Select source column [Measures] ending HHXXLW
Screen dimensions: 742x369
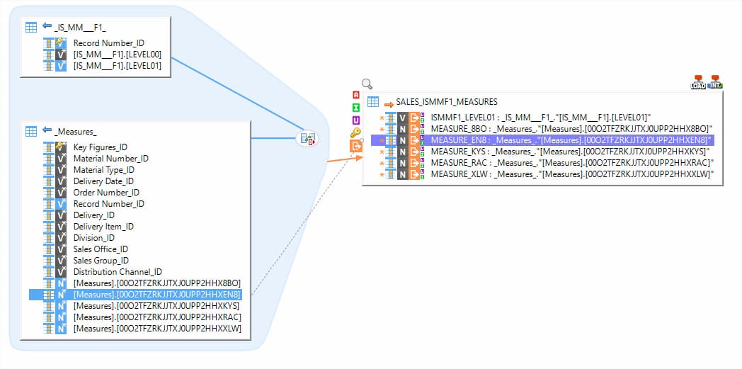157,329
